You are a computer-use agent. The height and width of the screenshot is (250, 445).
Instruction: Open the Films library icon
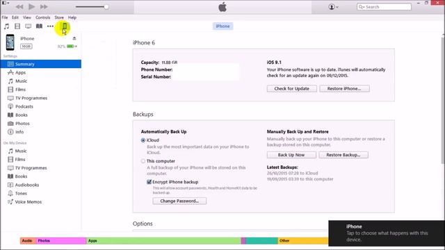(x=17, y=26)
